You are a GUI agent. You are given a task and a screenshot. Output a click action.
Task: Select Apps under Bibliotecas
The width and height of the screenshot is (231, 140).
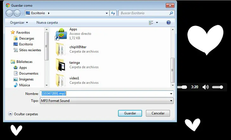[x=23, y=68]
